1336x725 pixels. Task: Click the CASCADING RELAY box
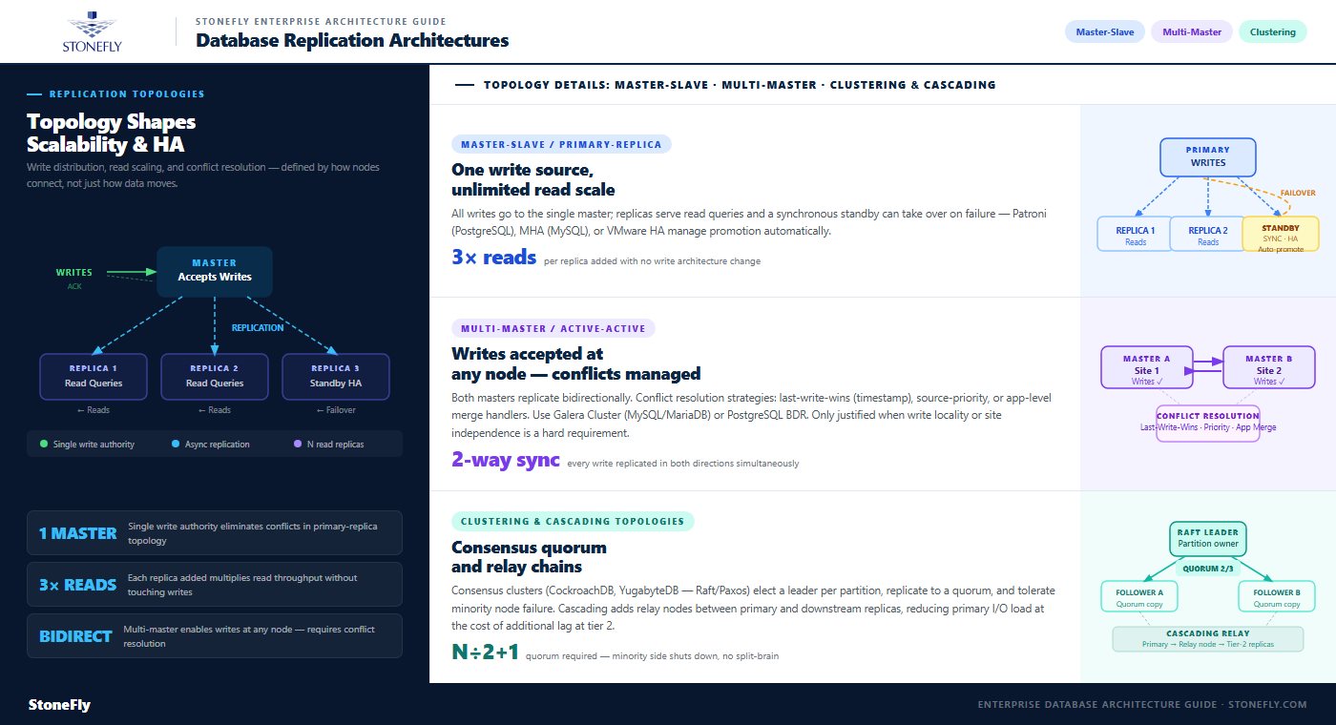coord(1208,639)
